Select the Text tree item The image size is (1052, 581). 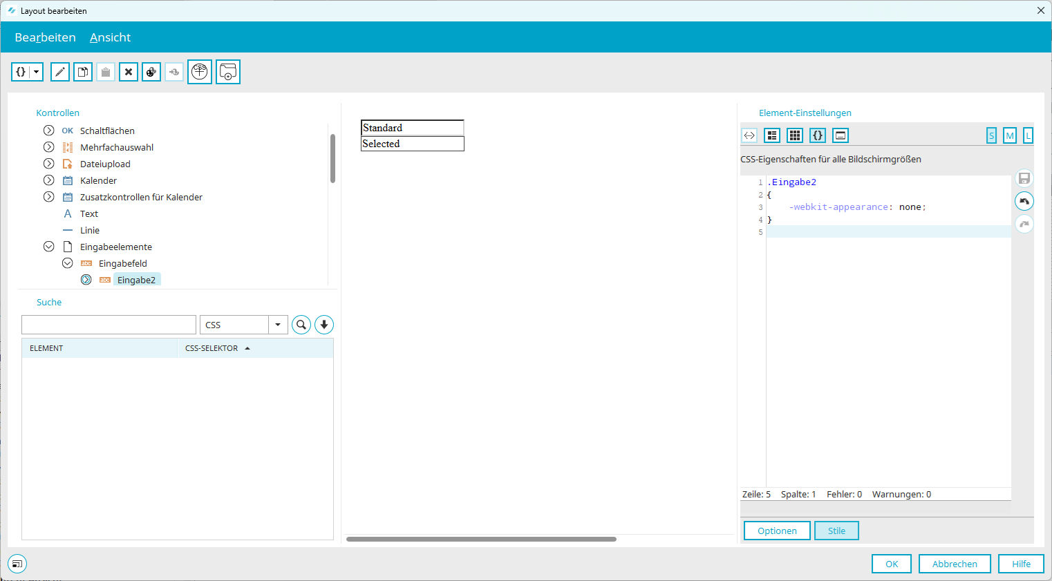[x=89, y=213]
